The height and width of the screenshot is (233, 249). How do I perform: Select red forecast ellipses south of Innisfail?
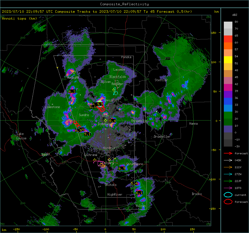click(x=102, y=109)
